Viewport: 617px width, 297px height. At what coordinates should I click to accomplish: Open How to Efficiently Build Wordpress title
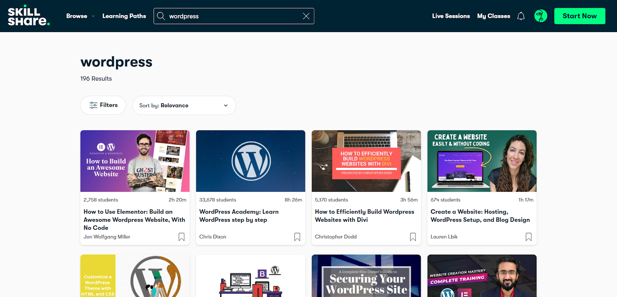[364, 216]
